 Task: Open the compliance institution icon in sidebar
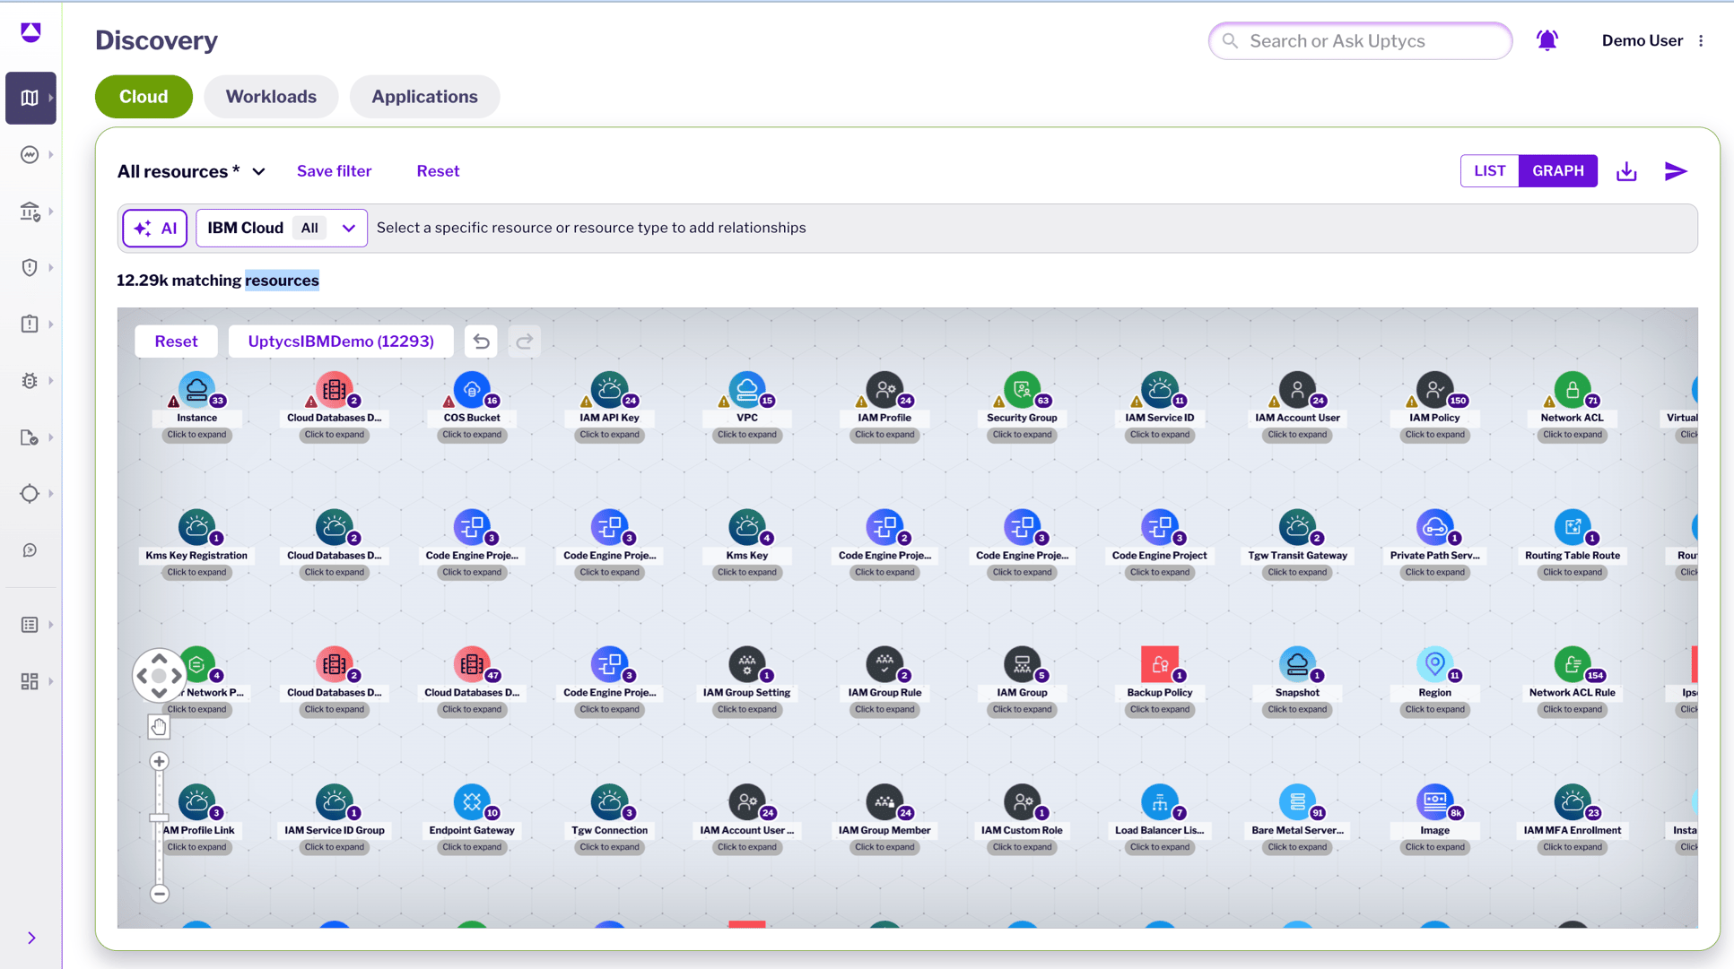(30, 212)
